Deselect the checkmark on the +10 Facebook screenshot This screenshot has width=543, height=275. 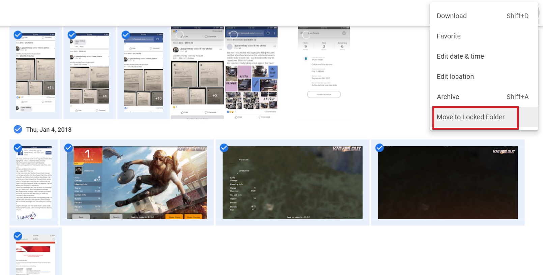click(126, 35)
